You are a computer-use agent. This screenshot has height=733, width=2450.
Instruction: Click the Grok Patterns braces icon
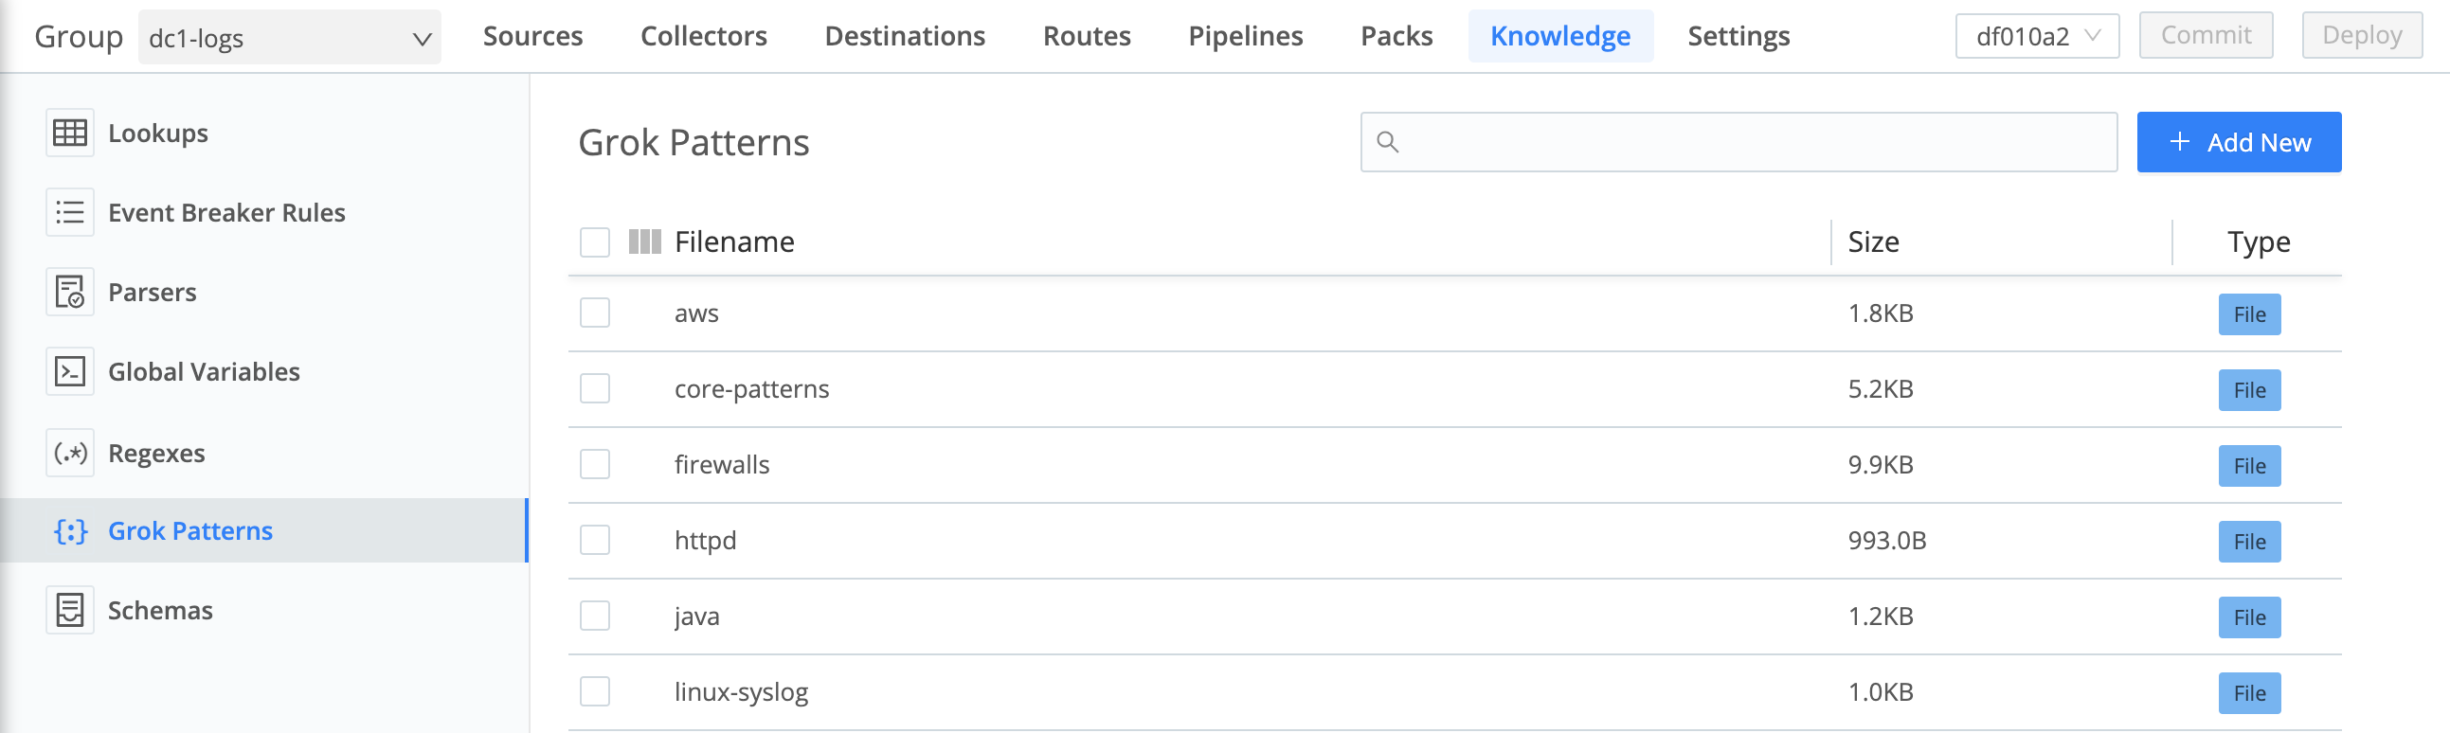pyautogui.click(x=70, y=530)
